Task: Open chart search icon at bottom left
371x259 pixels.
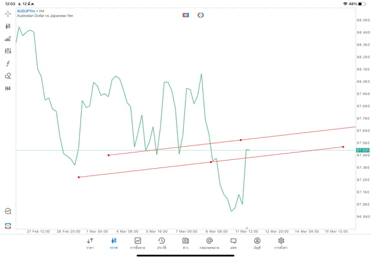Action: 8,211
